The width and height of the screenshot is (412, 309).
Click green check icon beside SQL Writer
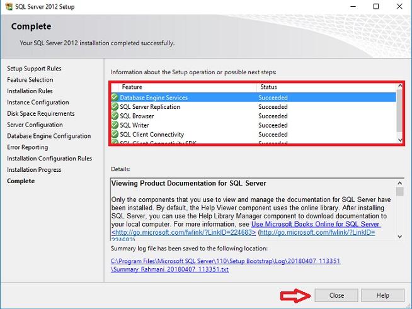point(115,125)
